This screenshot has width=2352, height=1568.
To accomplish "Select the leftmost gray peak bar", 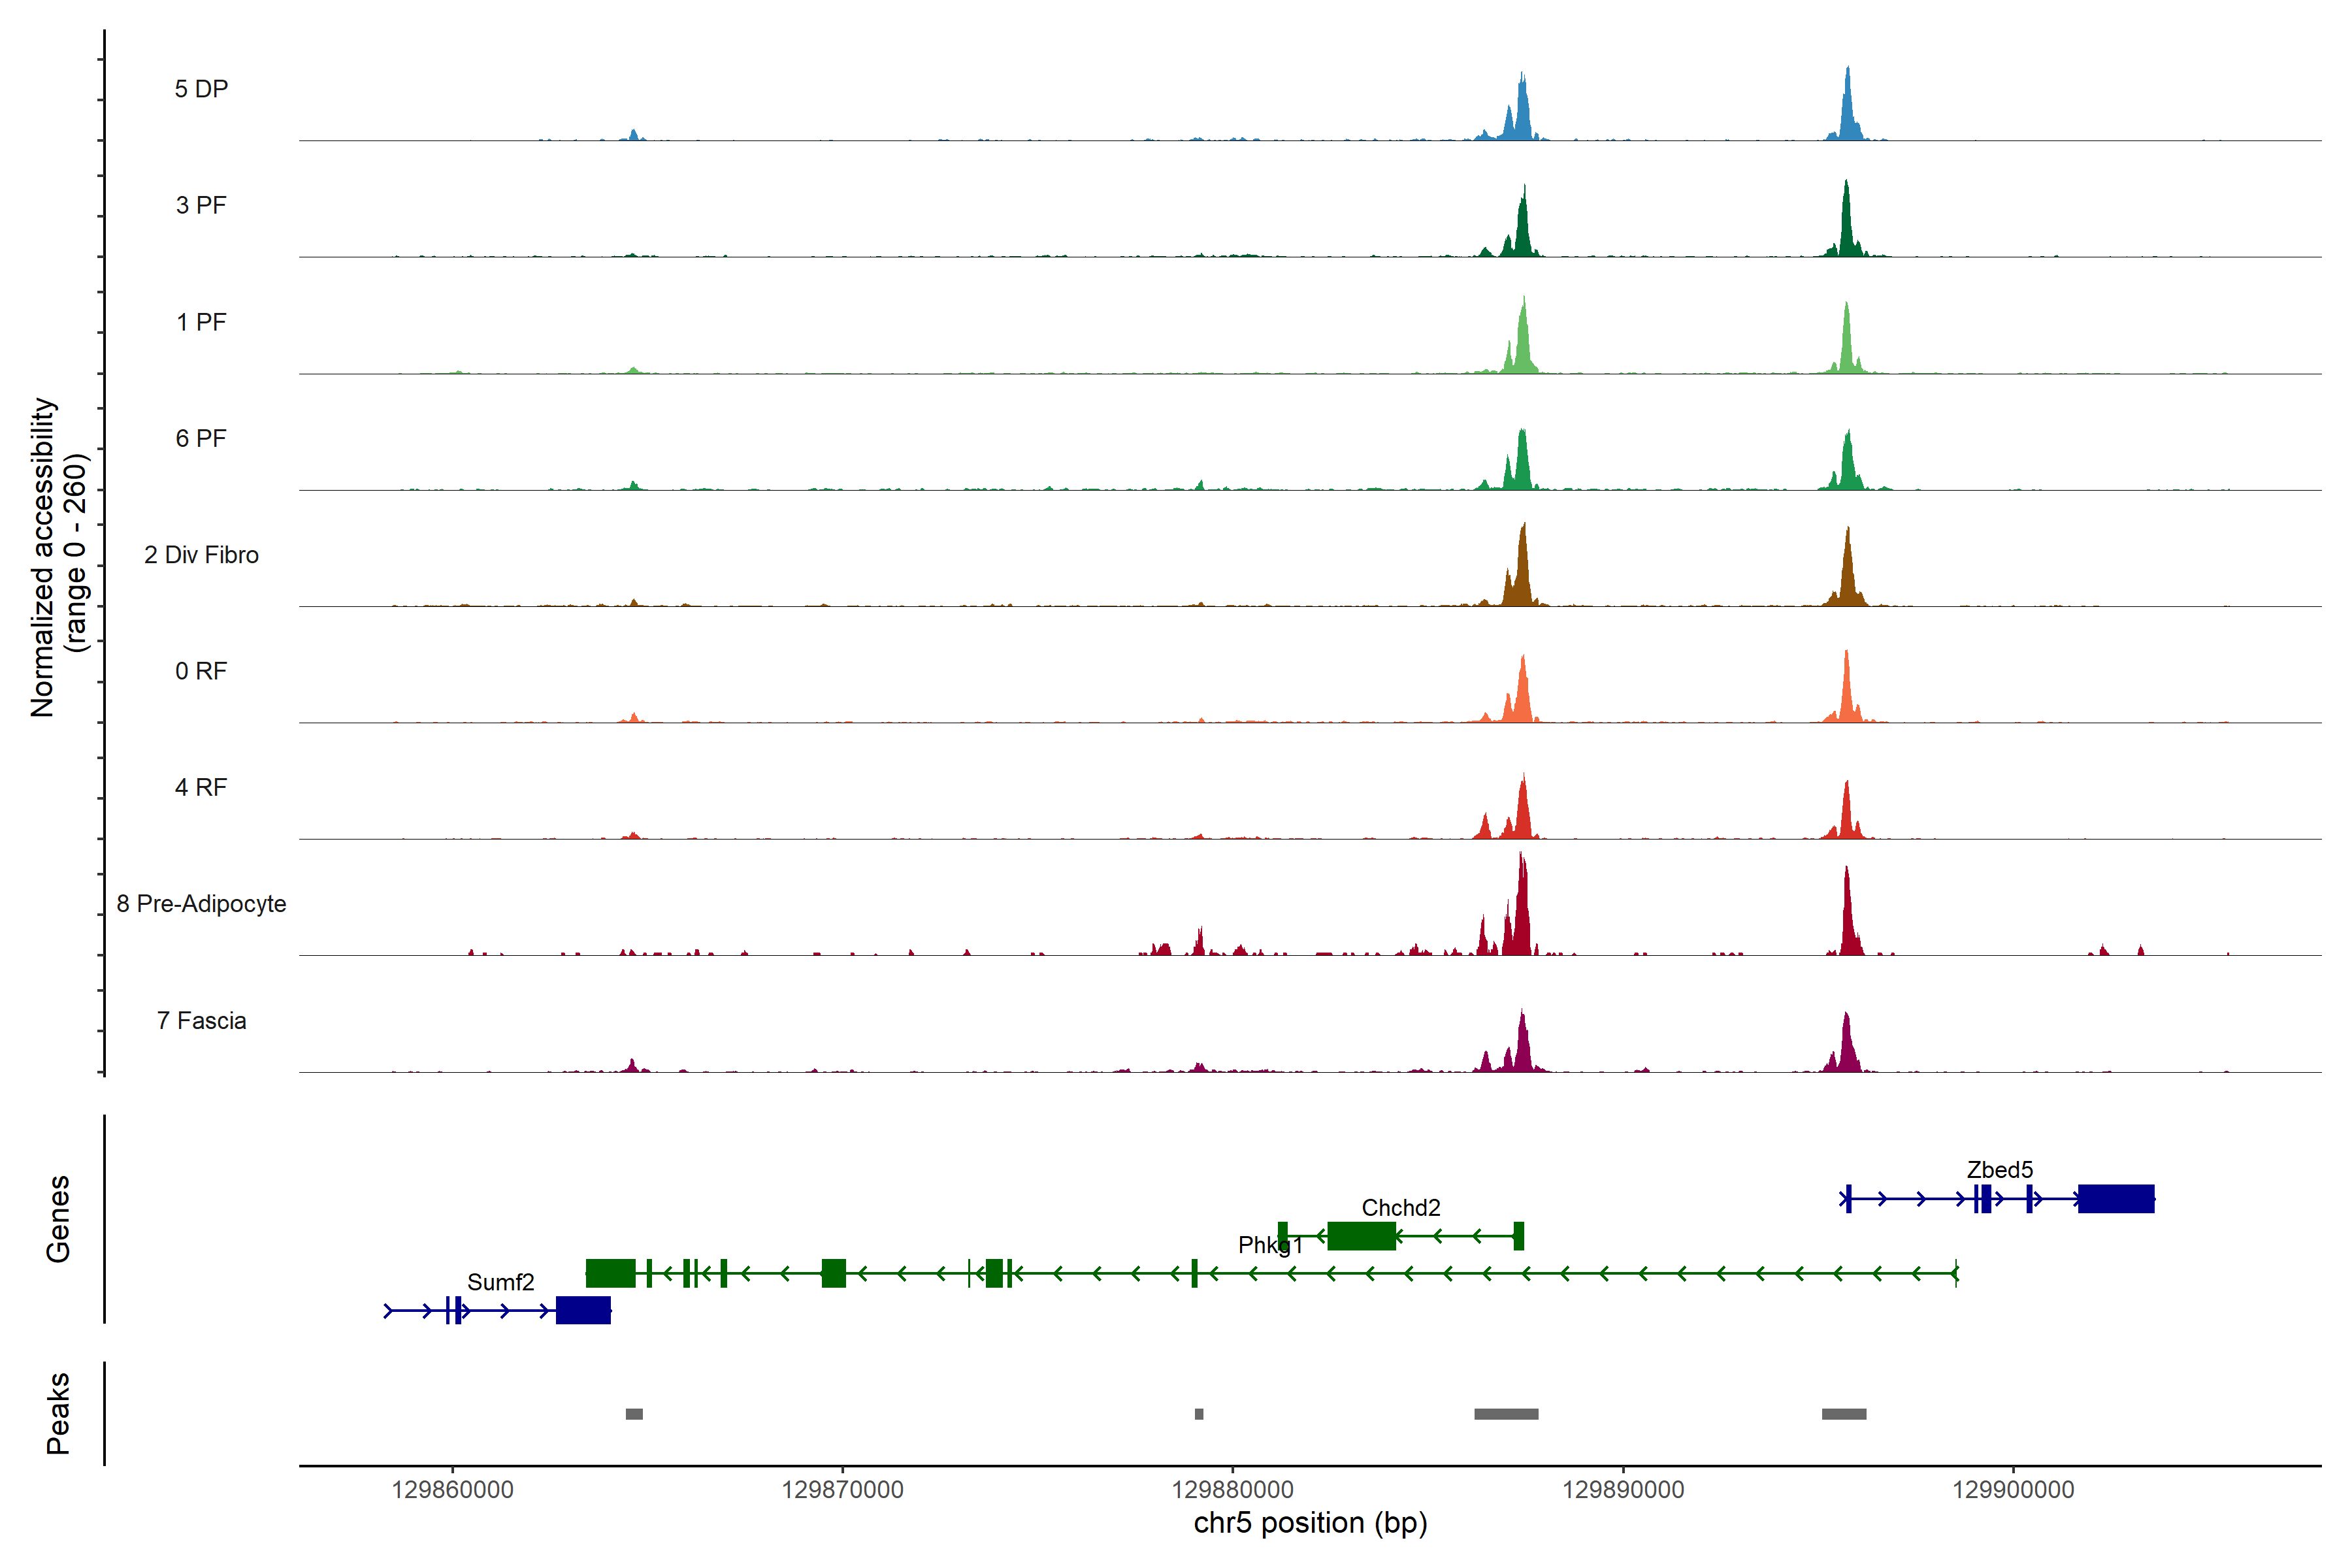I will coord(634,1414).
